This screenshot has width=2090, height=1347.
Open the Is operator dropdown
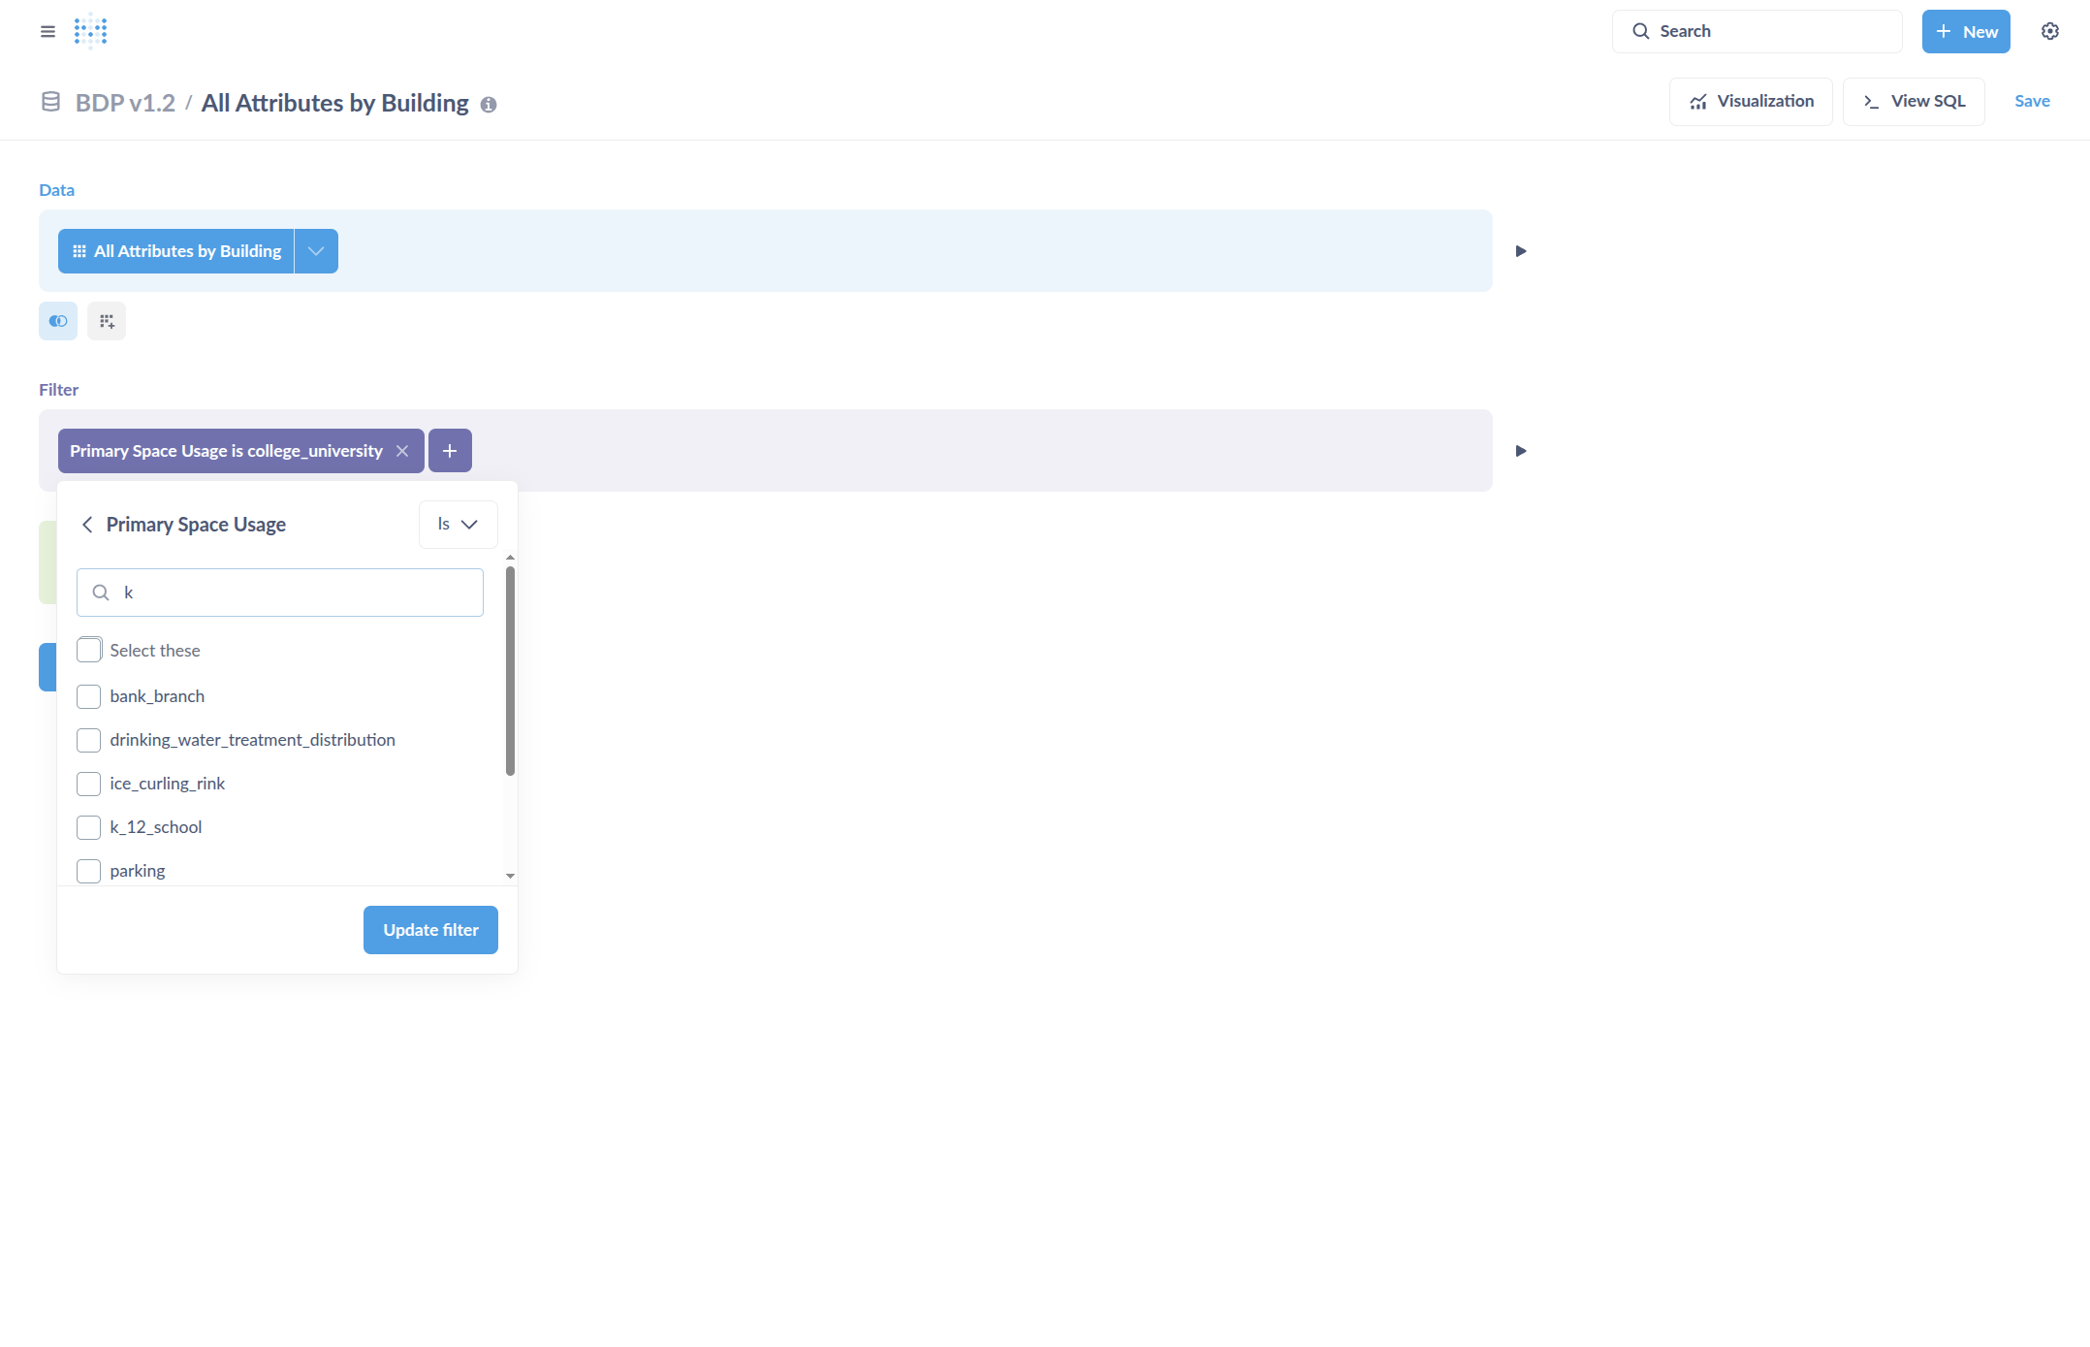click(x=458, y=525)
